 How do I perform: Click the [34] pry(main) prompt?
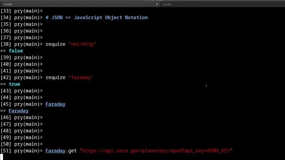21,18
